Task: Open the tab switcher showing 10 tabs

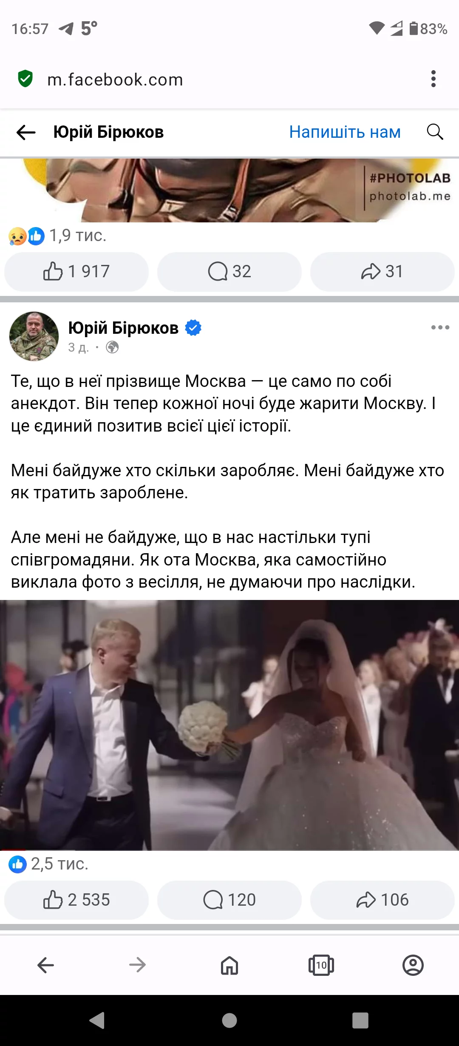Action: [321, 965]
